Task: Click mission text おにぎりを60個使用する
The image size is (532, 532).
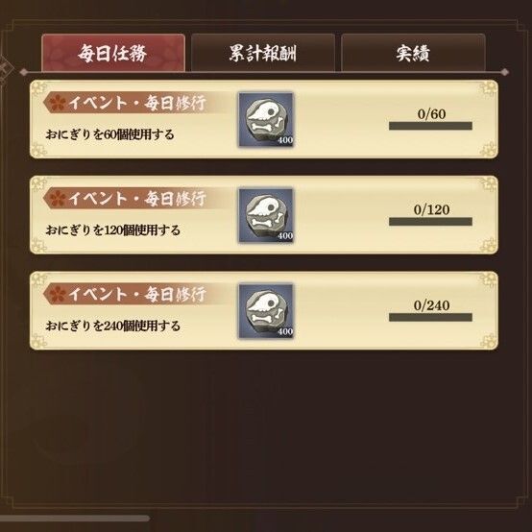Action: pyautogui.click(x=109, y=134)
